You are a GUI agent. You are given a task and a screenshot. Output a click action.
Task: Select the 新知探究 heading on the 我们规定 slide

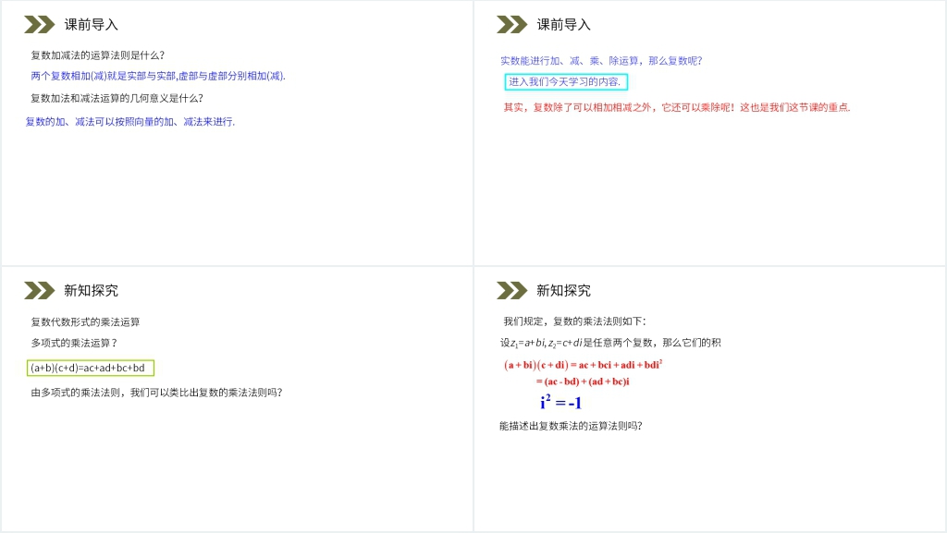[x=563, y=291]
